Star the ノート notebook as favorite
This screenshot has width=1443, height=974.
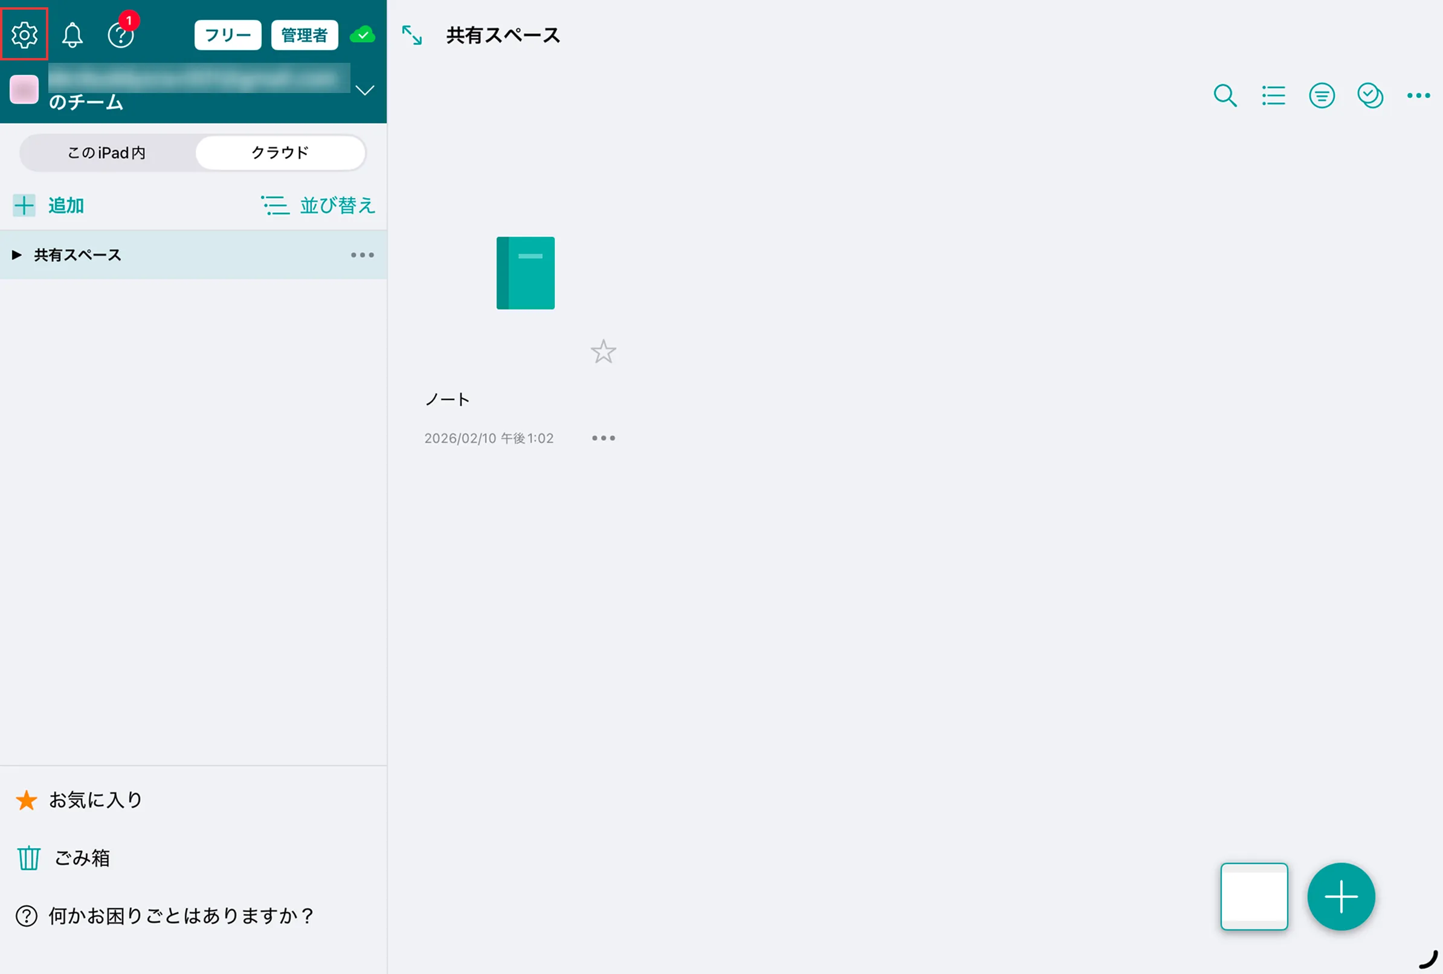602,352
